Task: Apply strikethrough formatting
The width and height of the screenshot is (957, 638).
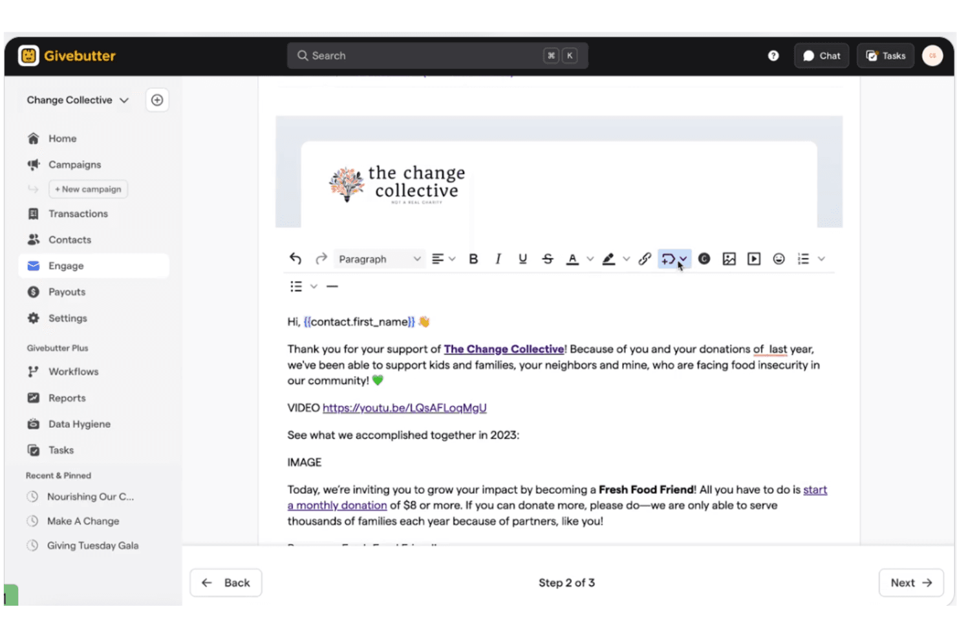Action: click(548, 259)
